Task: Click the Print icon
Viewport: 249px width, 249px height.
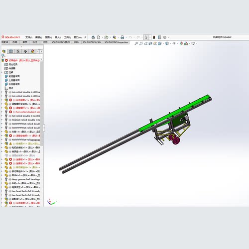Action: pos(123,37)
